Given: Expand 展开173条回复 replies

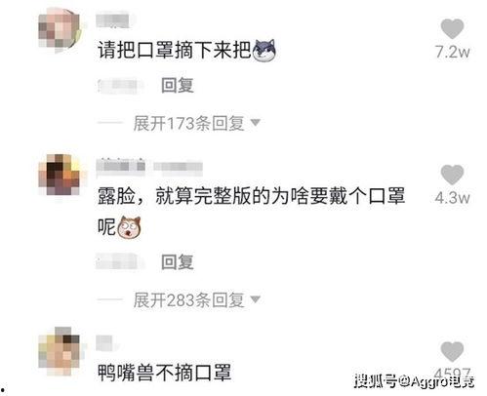Looking at the screenshot, I should (x=188, y=124).
